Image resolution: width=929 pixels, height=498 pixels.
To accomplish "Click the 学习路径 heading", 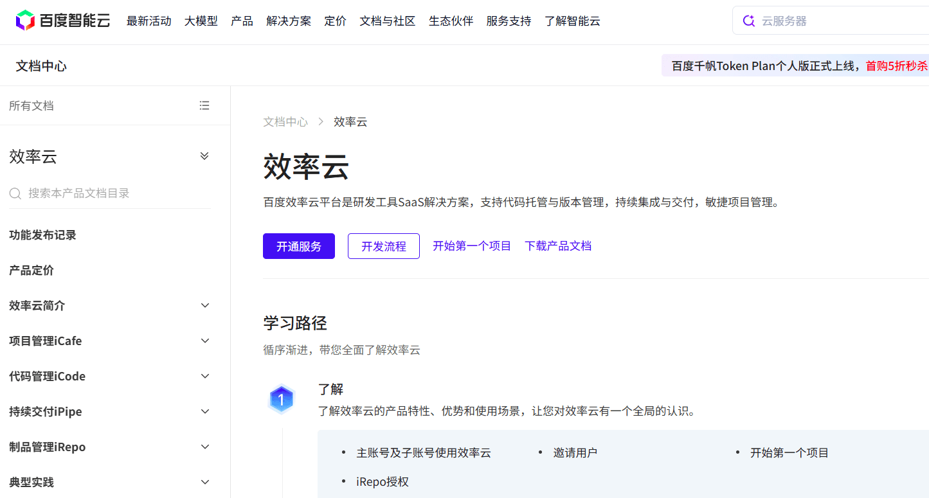I will click(x=295, y=323).
